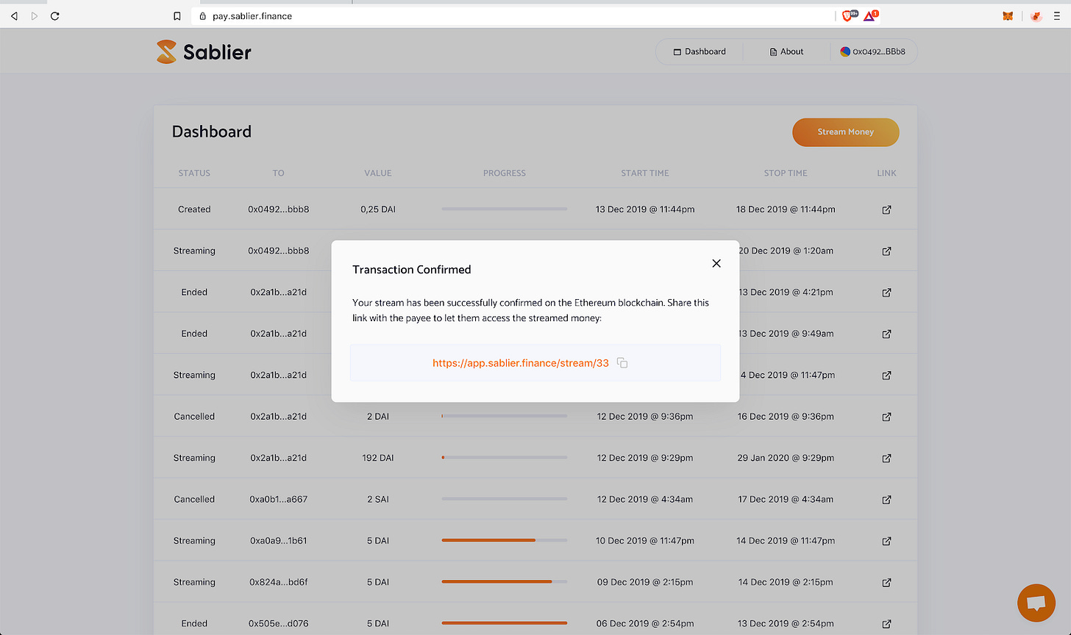
Task: Go back in the browser
Action: click(14, 15)
